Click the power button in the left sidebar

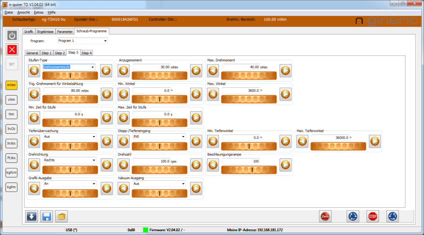(12, 35)
